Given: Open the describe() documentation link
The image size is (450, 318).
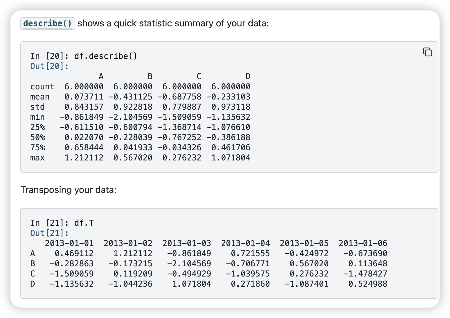Looking at the screenshot, I should pyautogui.click(x=48, y=24).
